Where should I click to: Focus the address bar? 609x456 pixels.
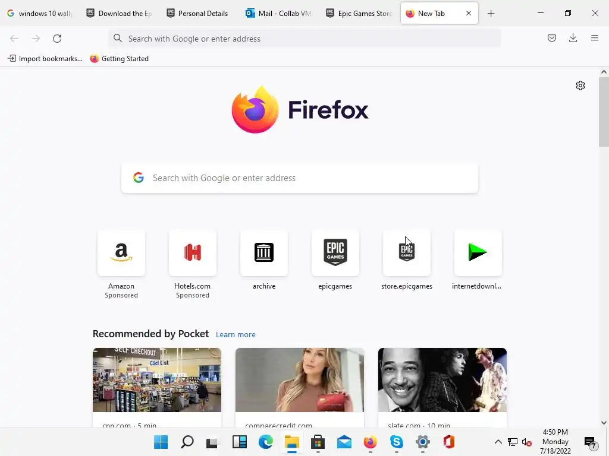coord(304,39)
